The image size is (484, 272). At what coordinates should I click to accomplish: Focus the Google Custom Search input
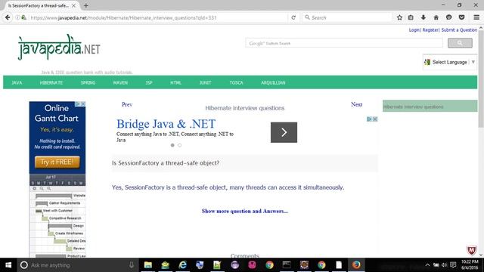344,43
